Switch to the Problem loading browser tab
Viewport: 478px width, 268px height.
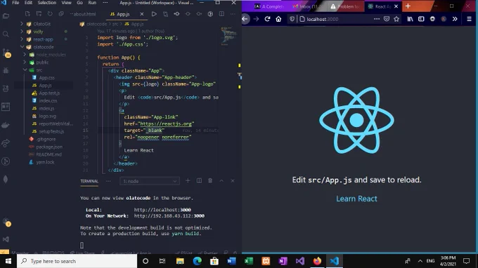(x=346, y=6)
